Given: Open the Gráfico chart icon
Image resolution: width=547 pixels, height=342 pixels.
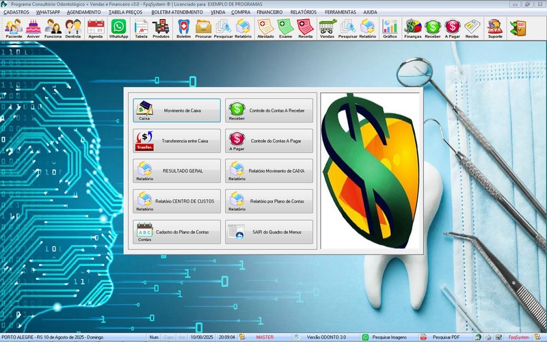Looking at the screenshot, I should [x=390, y=28].
